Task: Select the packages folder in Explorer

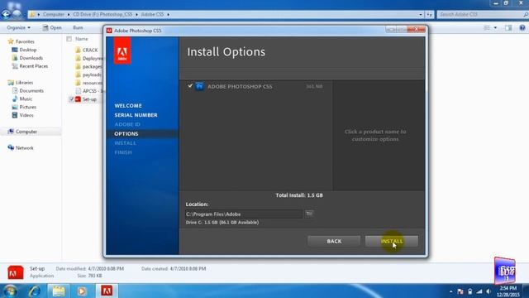Action: coord(92,66)
